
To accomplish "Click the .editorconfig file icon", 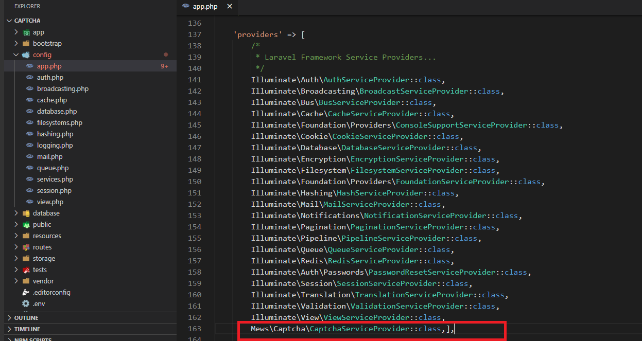I will click(26, 293).
